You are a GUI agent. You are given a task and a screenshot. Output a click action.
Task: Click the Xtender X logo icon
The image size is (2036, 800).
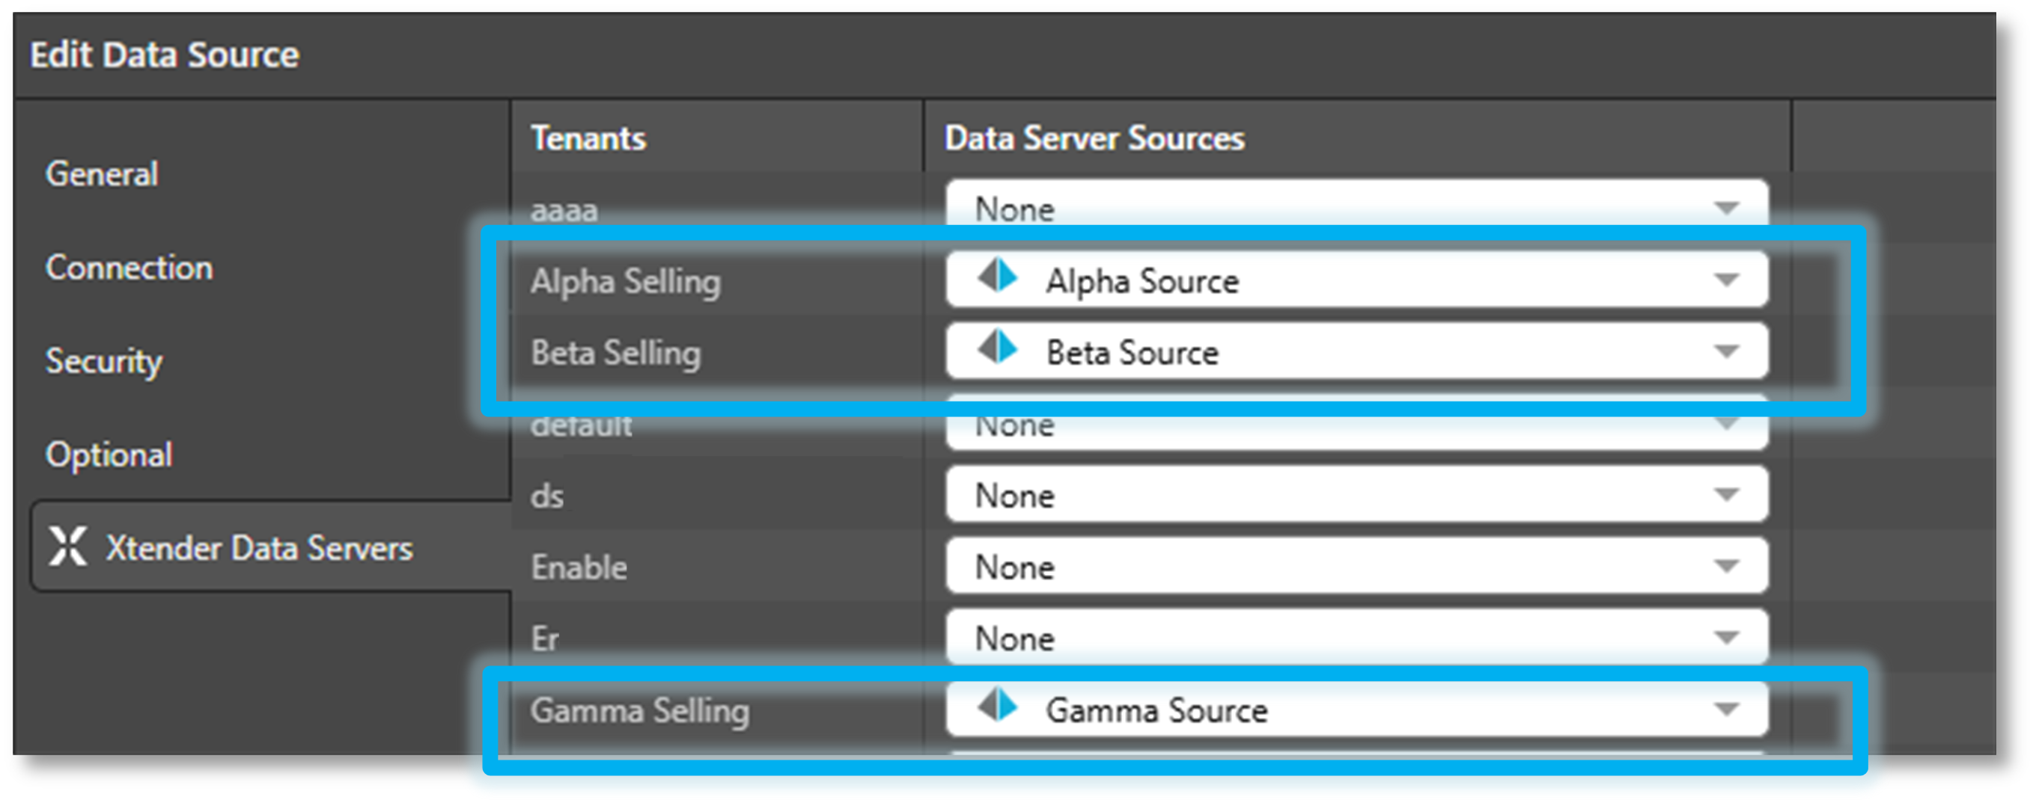pyautogui.click(x=68, y=547)
